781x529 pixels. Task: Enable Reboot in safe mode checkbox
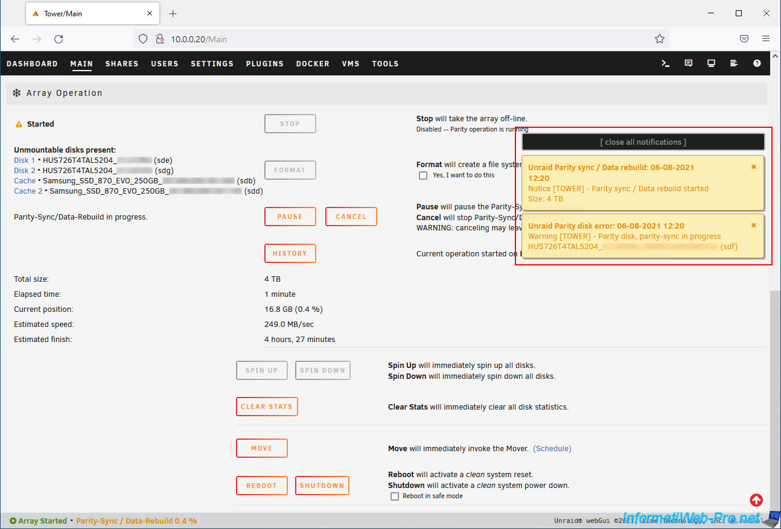coord(395,496)
